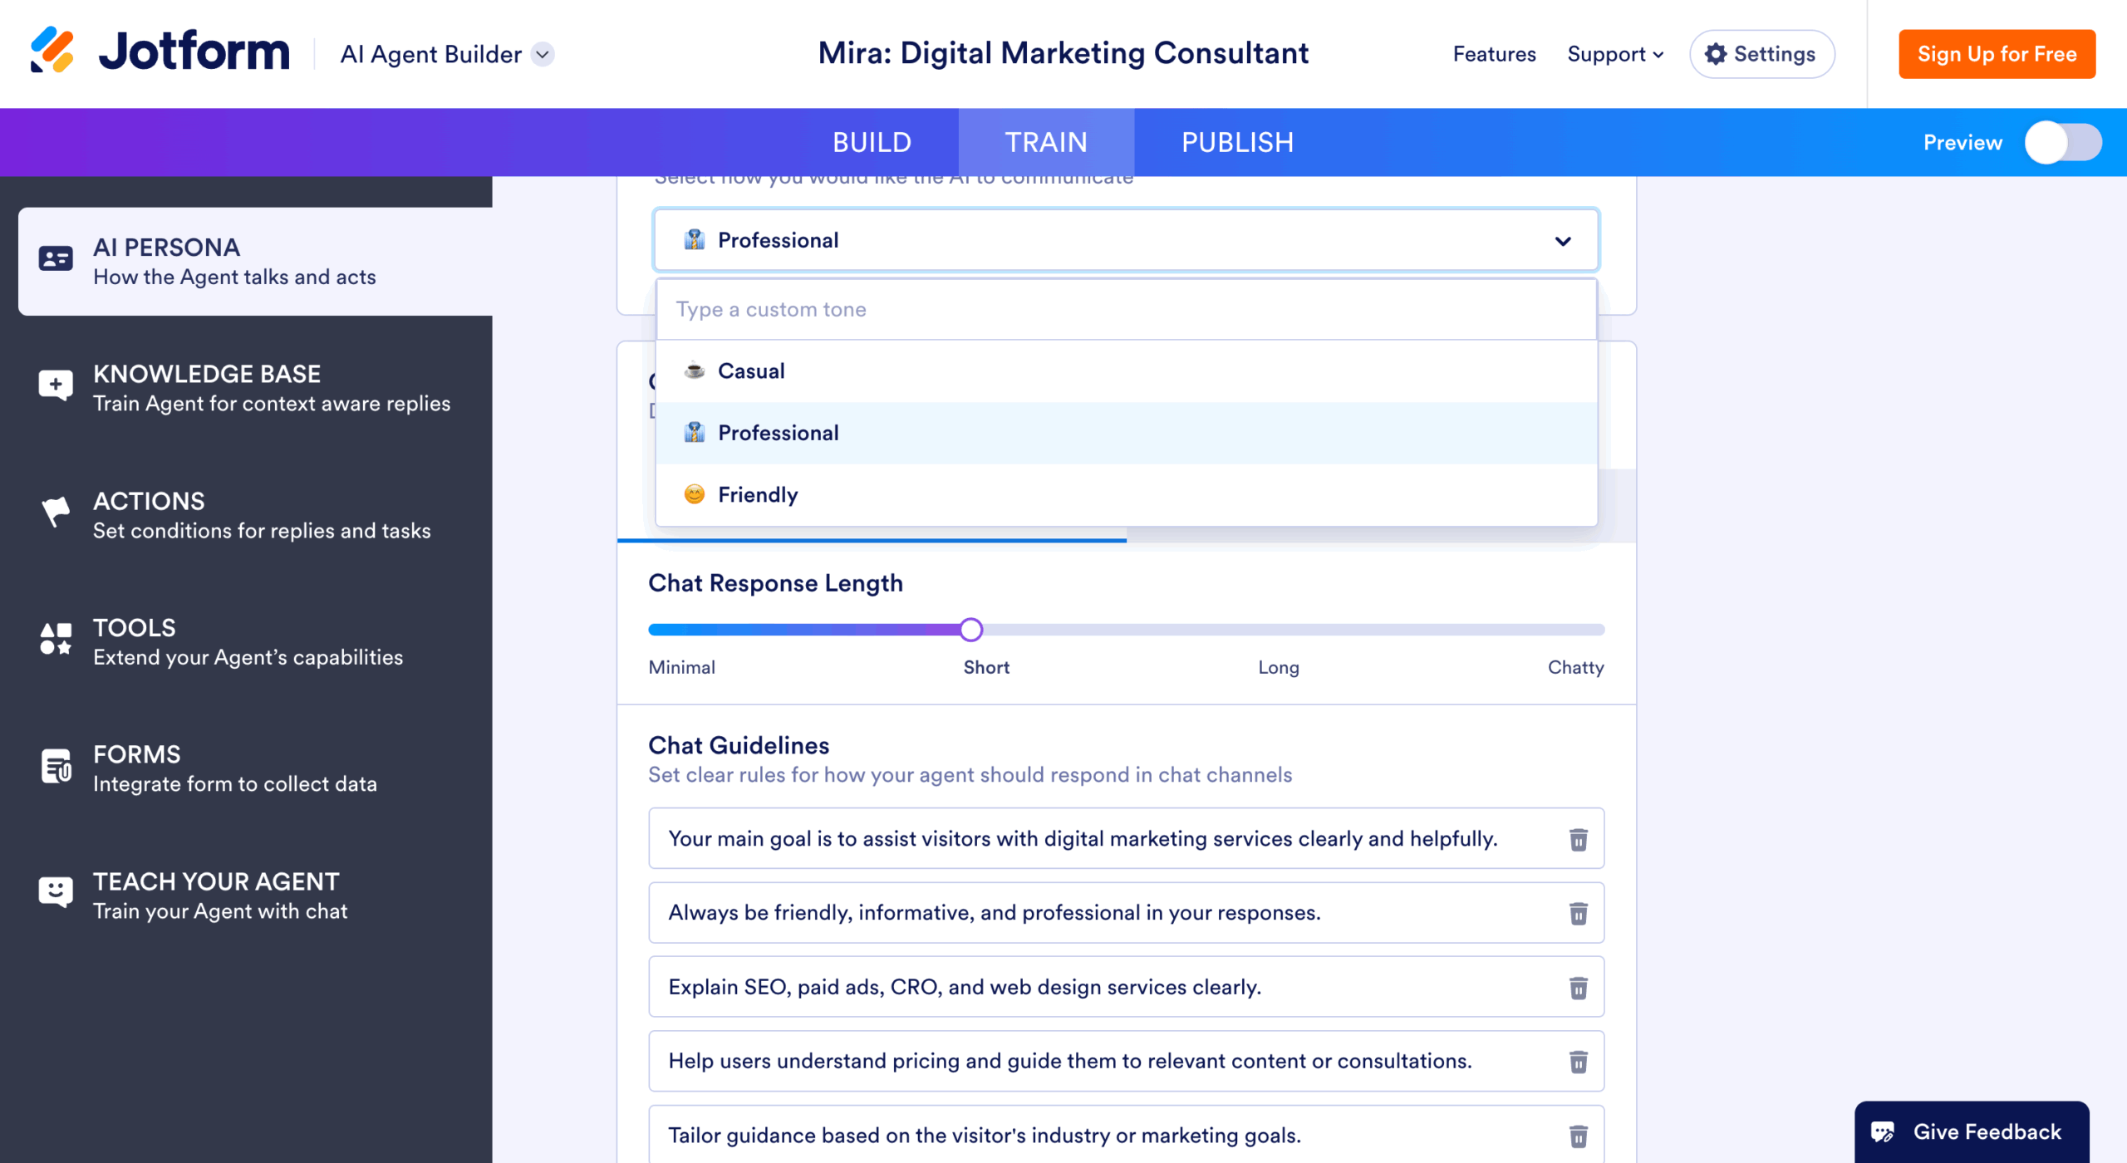Click the Give Feedback button
This screenshot has height=1163, width=2127.
(x=1972, y=1131)
